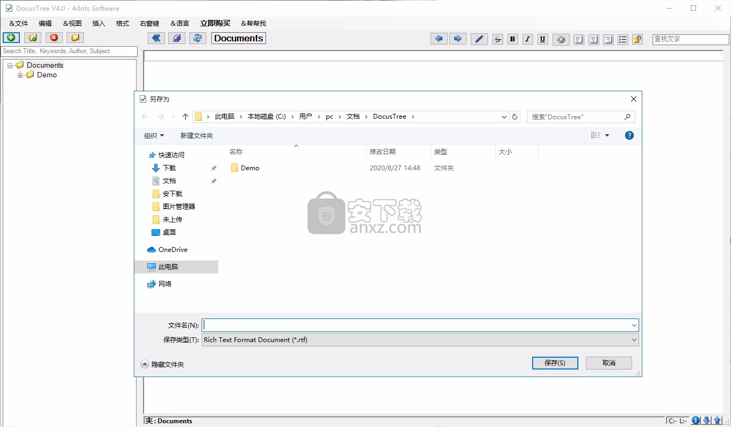Open the recent locations dropdown chevron
This screenshot has width=731, height=427.
click(173, 117)
